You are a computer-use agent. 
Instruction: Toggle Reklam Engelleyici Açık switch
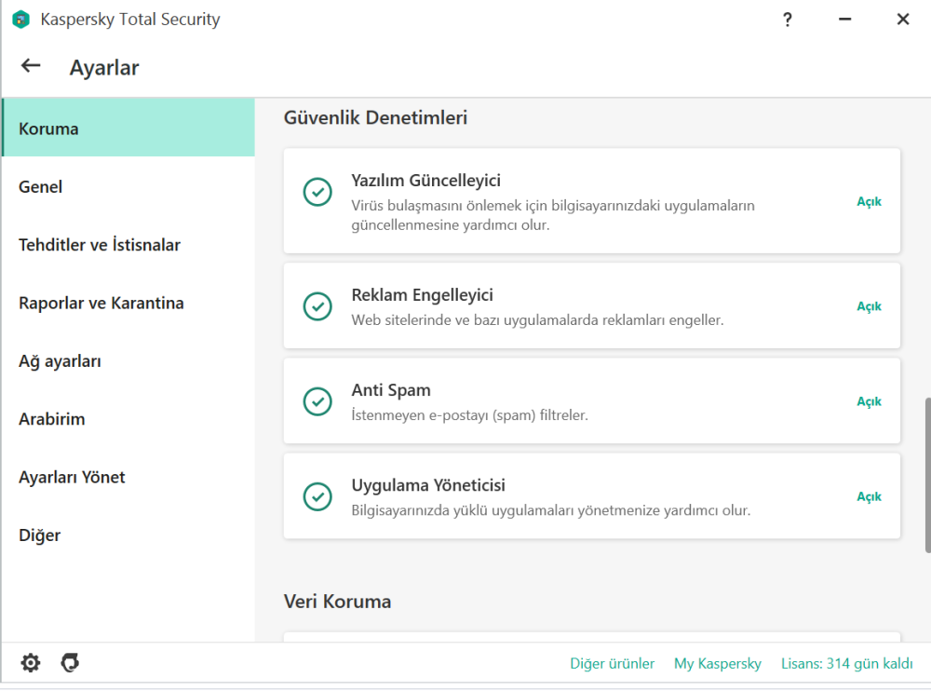tap(869, 306)
